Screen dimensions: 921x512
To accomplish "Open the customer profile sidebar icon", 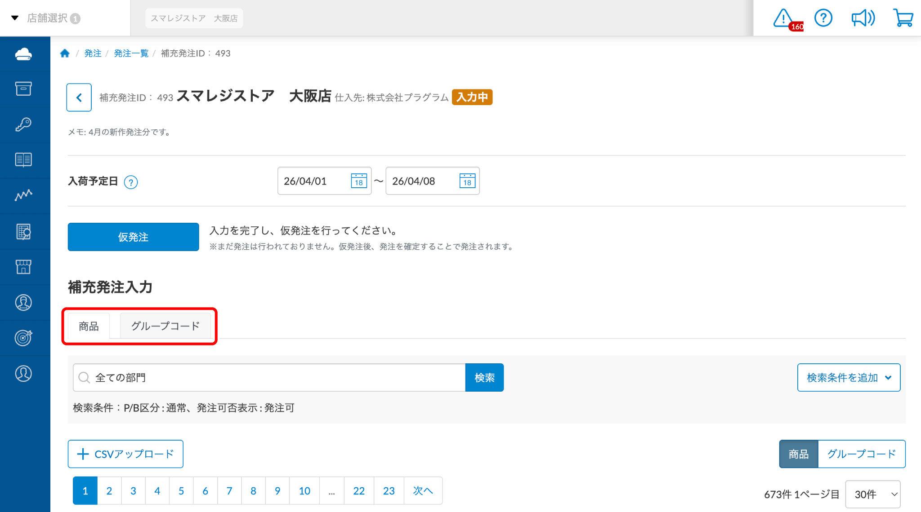I will 23,302.
